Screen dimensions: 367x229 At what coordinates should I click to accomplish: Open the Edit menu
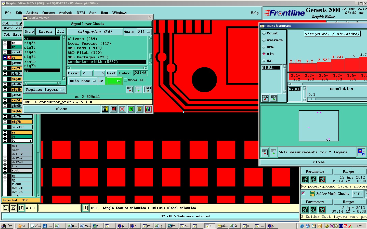[x=19, y=13]
